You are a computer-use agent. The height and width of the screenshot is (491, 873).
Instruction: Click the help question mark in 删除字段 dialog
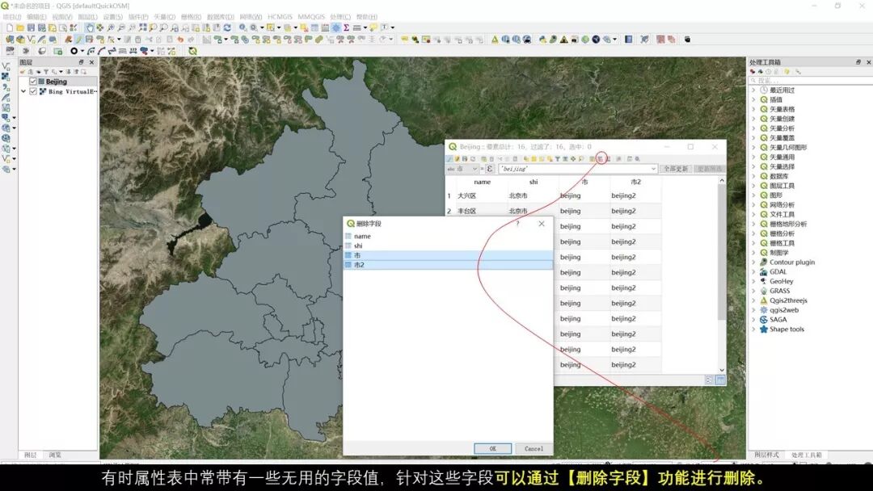coord(517,224)
